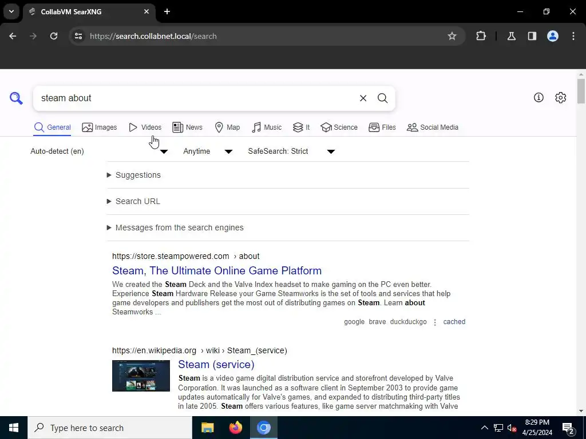Open the network tray icon

[498, 428]
